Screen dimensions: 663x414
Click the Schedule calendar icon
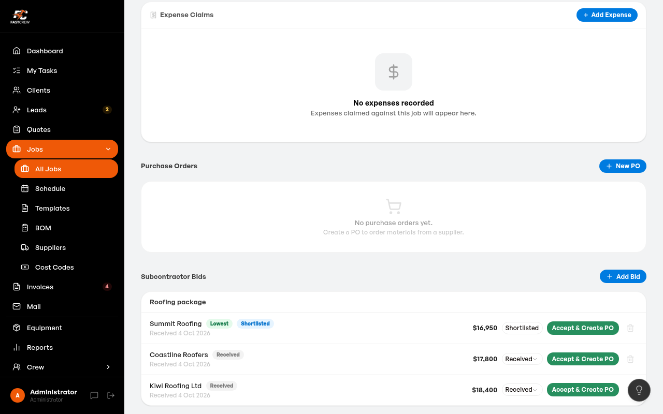[25, 188]
